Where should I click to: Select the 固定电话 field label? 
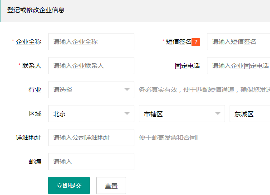(x=187, y=66)
